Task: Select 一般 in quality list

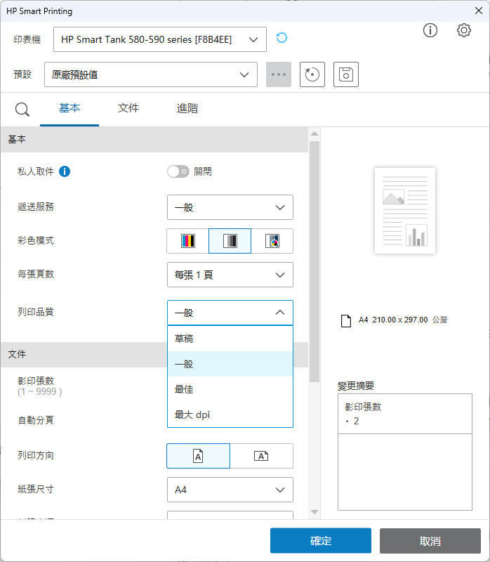Action: click(x=230, y=364)
